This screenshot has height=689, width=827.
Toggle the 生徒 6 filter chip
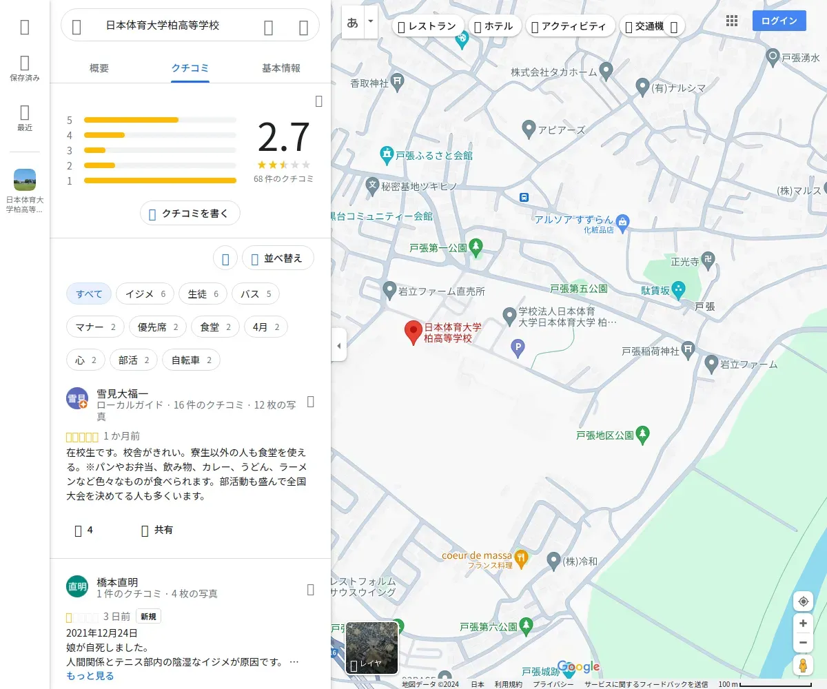point(203,294)
